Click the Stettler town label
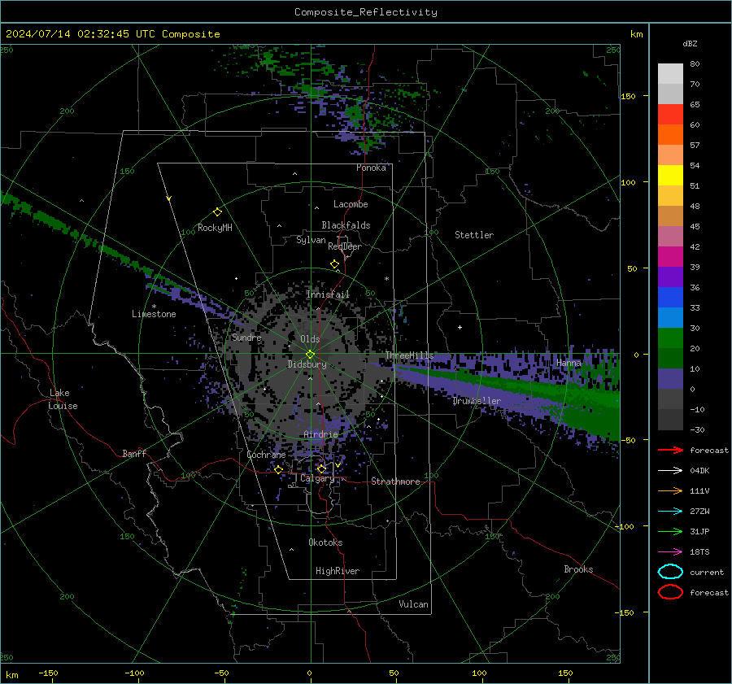Image resolution: width=732 pixels, height=684 pixels. coord(474,235)
